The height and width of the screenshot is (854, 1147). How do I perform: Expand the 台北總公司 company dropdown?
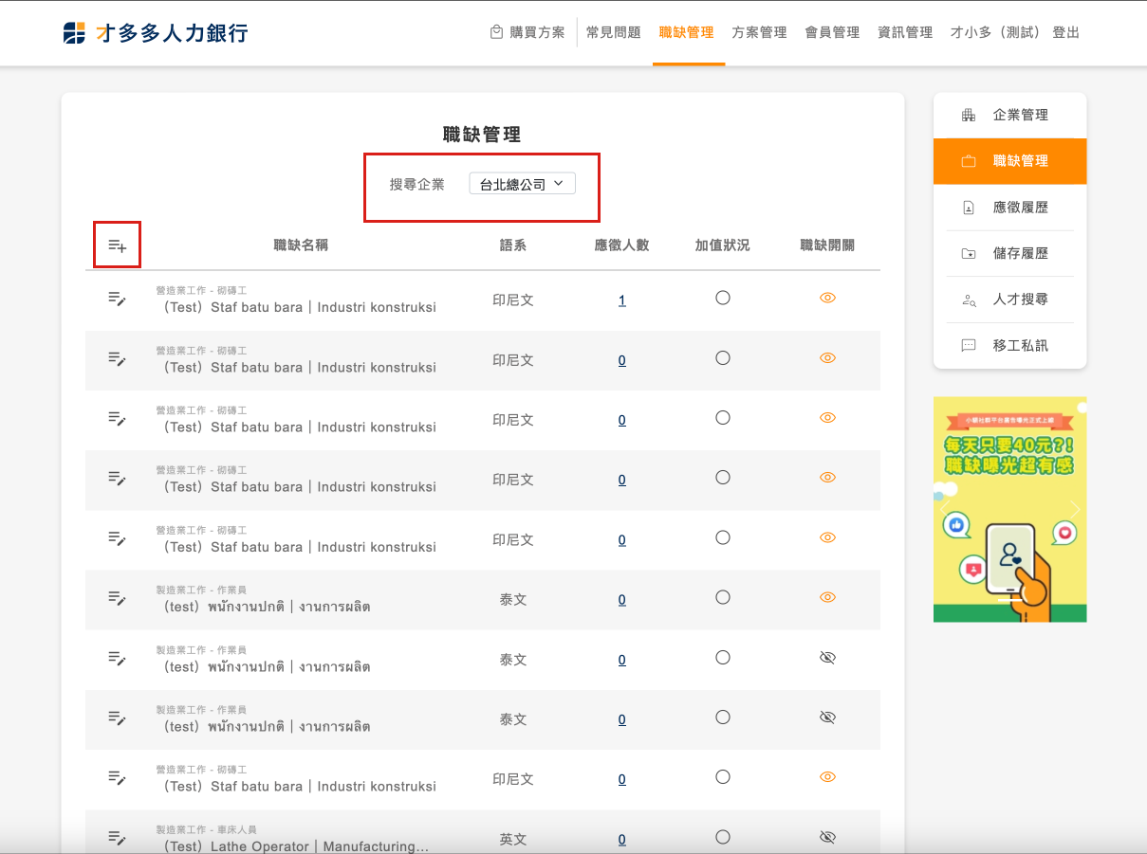coord(522,184)
